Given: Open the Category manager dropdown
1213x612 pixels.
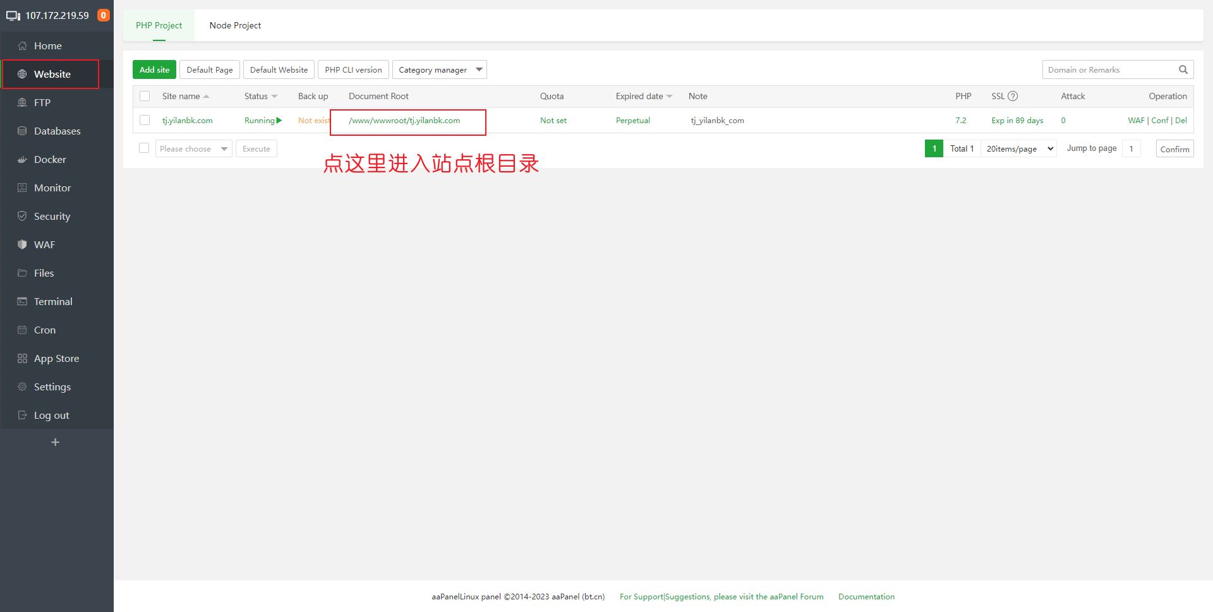Looking at the screenshot, I should pos(439,69).
